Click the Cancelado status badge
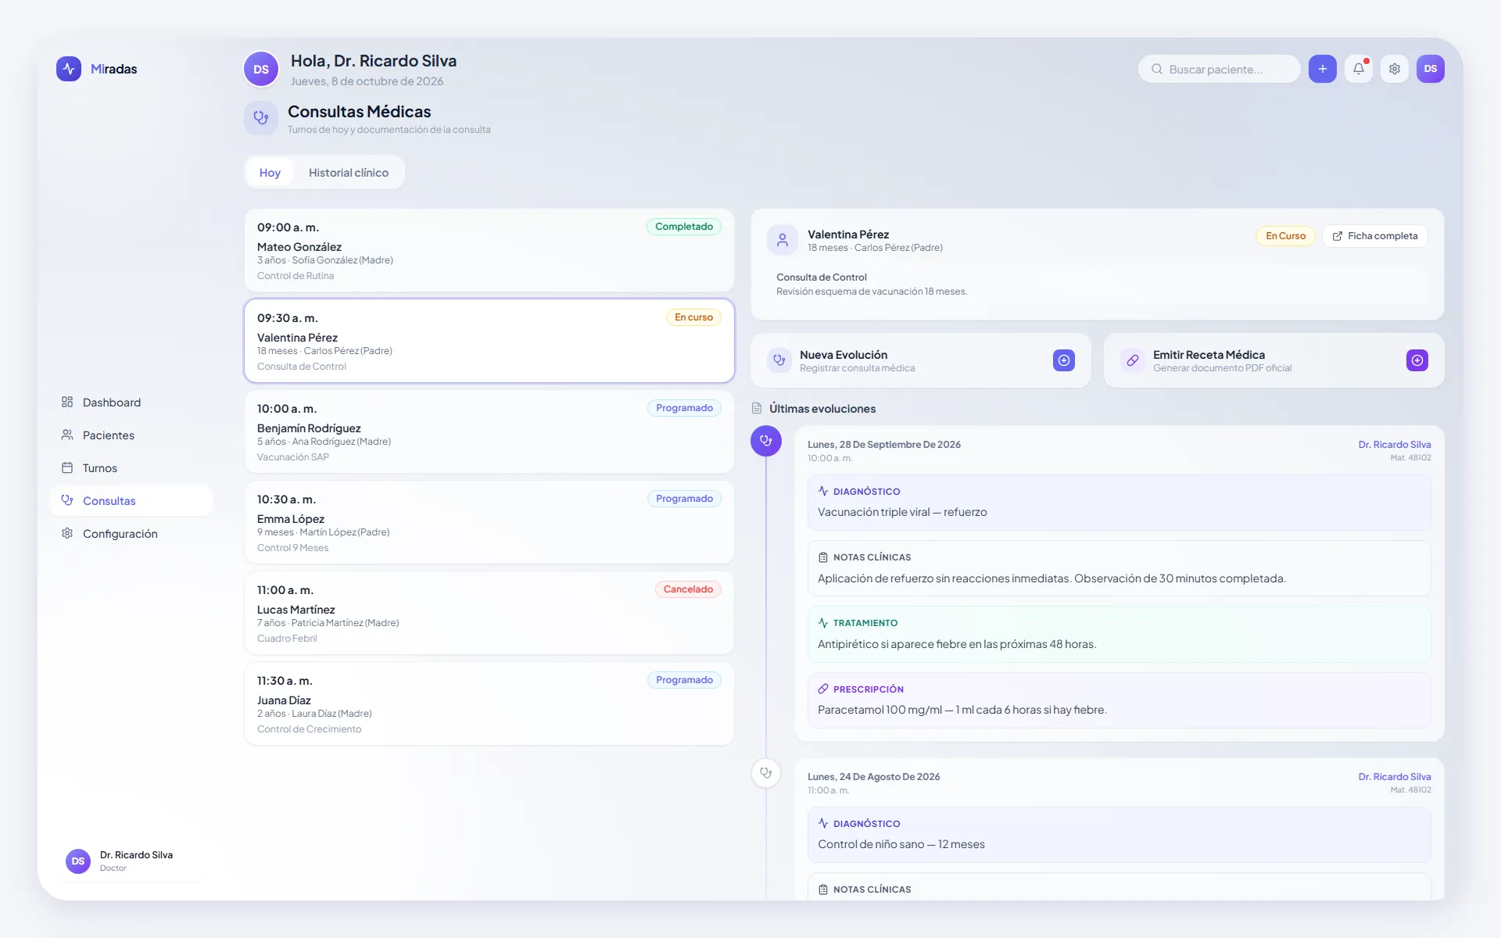The height and width of the screenshot is (938, 1501). tap(688, 589)
